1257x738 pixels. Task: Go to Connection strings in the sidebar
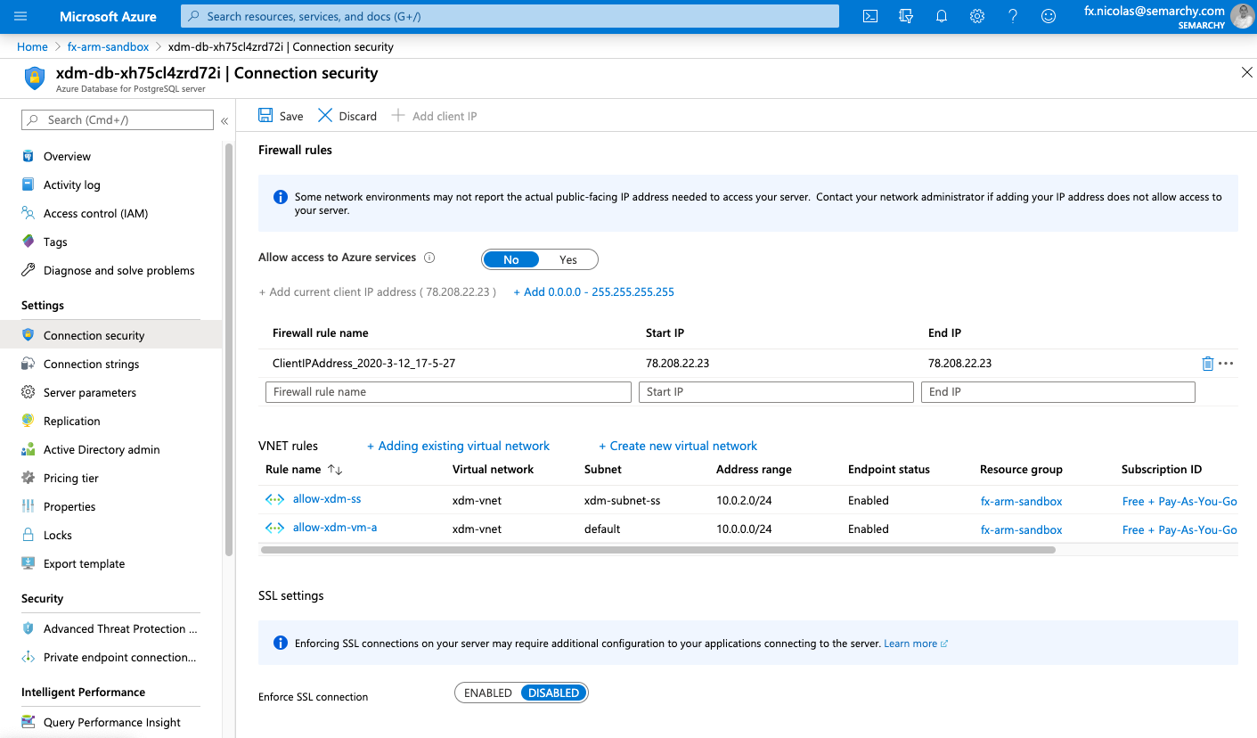[x=91, y=364]
